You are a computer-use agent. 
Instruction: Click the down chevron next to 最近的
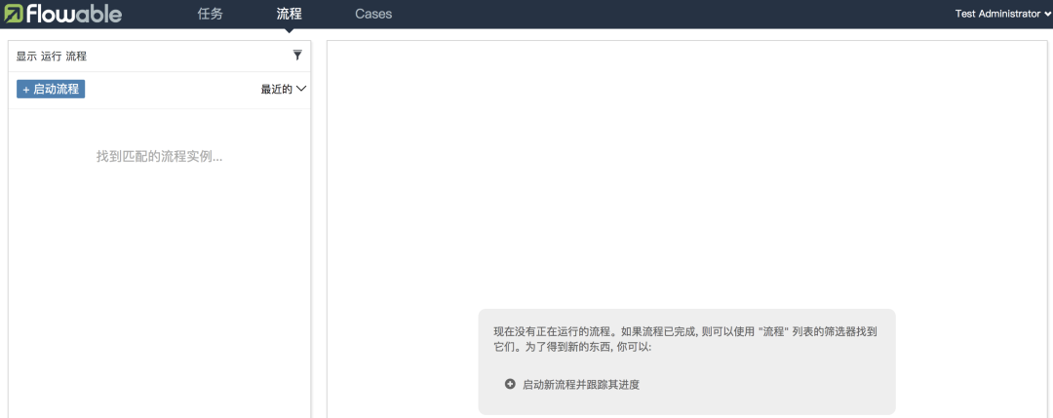(x=301, y=89)
